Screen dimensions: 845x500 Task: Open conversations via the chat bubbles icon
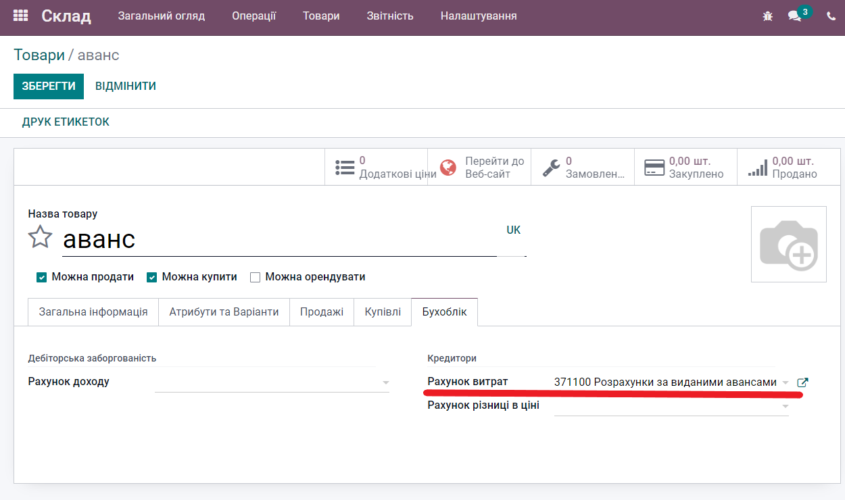pos(794,15)
